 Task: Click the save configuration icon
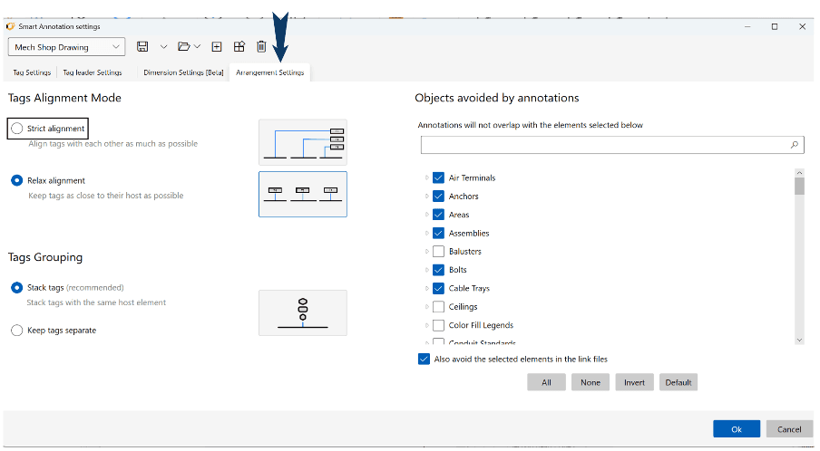click(142, 46)
